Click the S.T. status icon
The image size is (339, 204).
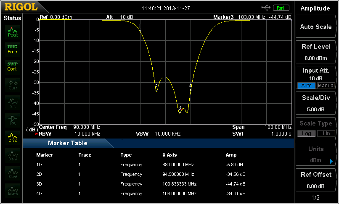13,102
